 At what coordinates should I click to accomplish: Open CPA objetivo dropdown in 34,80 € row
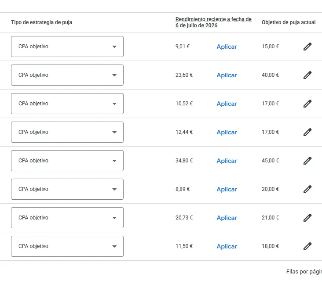[67, 161]
